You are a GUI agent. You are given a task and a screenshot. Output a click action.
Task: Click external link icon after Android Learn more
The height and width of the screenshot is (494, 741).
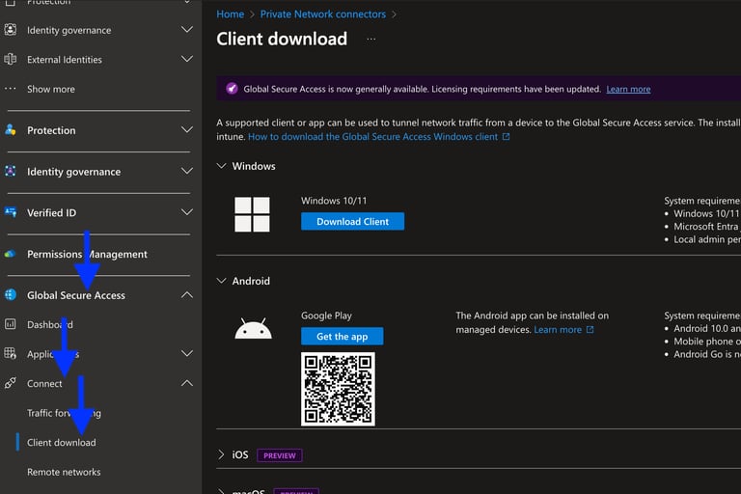click(590, 329)
